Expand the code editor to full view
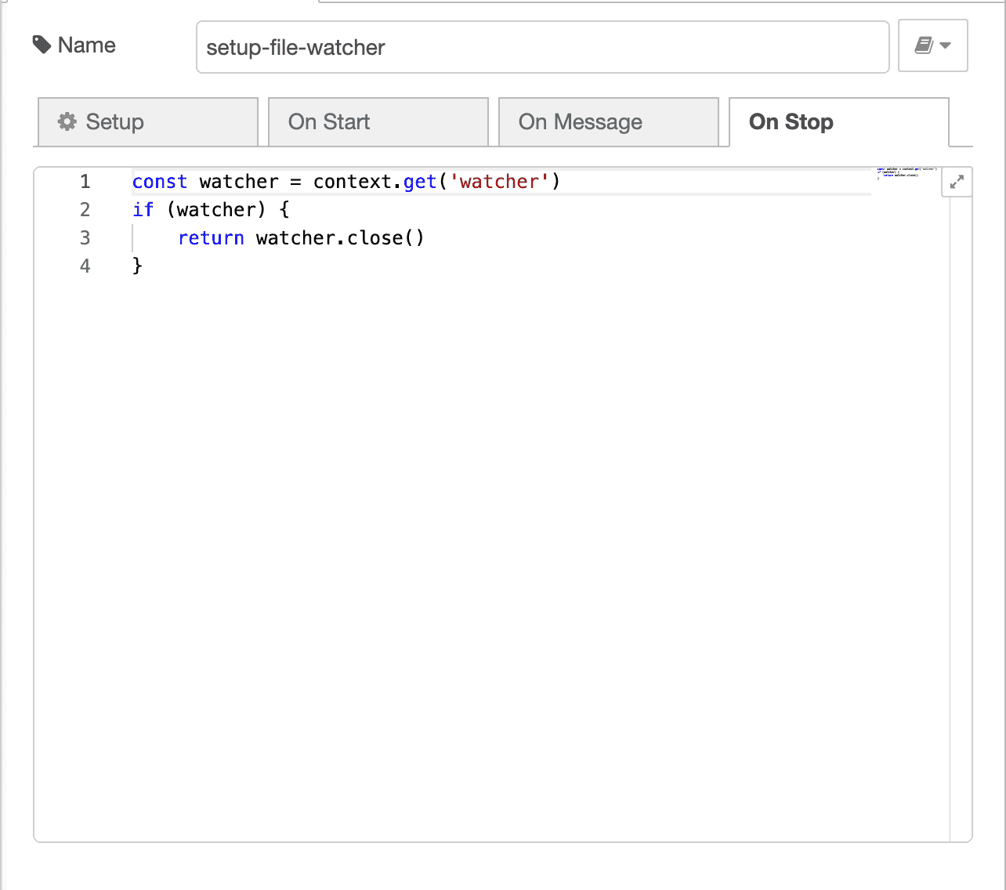The image size is (1006, 890). [x=957, y=183]
